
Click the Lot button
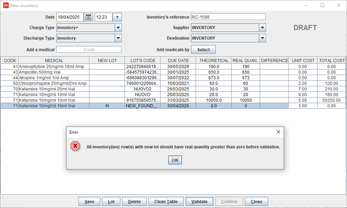(111, 201)
